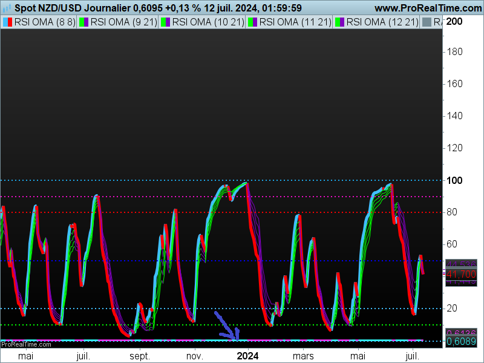
Task: Click the 80 level on the scale
Action: 452,212
